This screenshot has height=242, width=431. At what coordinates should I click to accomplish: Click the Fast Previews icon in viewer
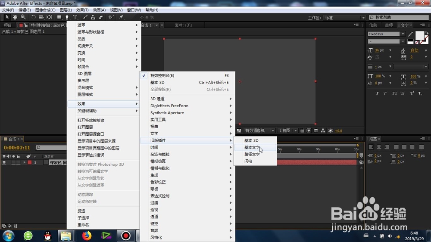309,131
